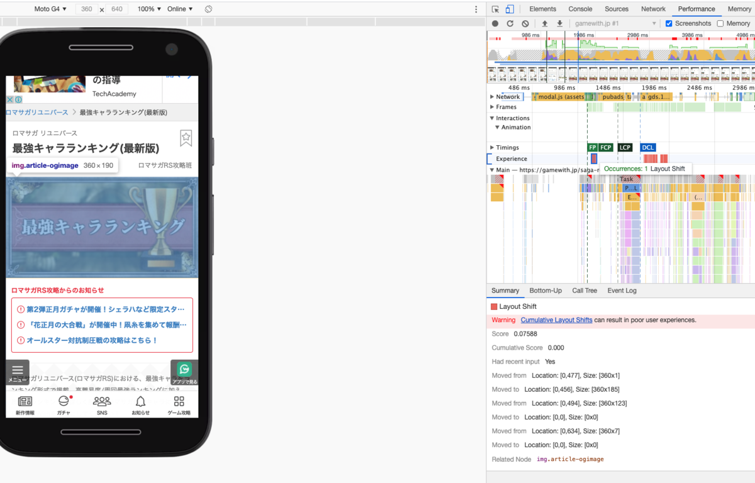Toggle the device toolbar icon

510,9
